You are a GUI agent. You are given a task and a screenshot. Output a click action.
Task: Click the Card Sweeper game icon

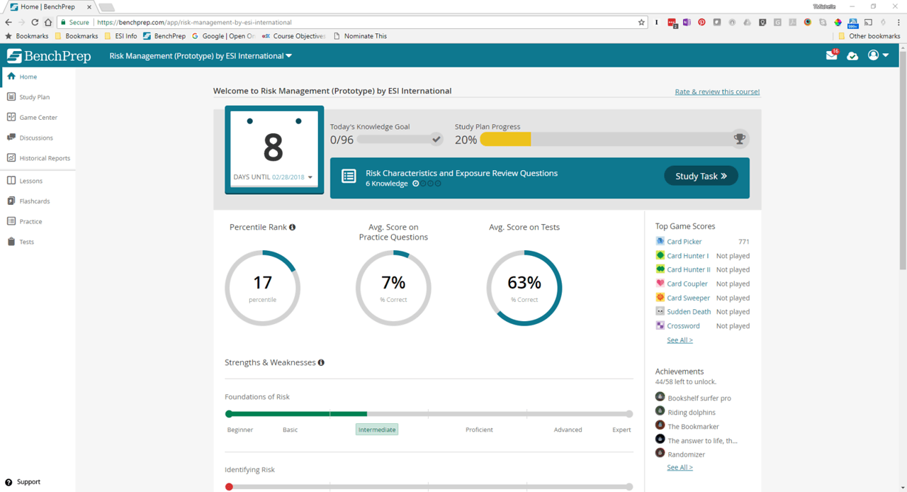660,298
